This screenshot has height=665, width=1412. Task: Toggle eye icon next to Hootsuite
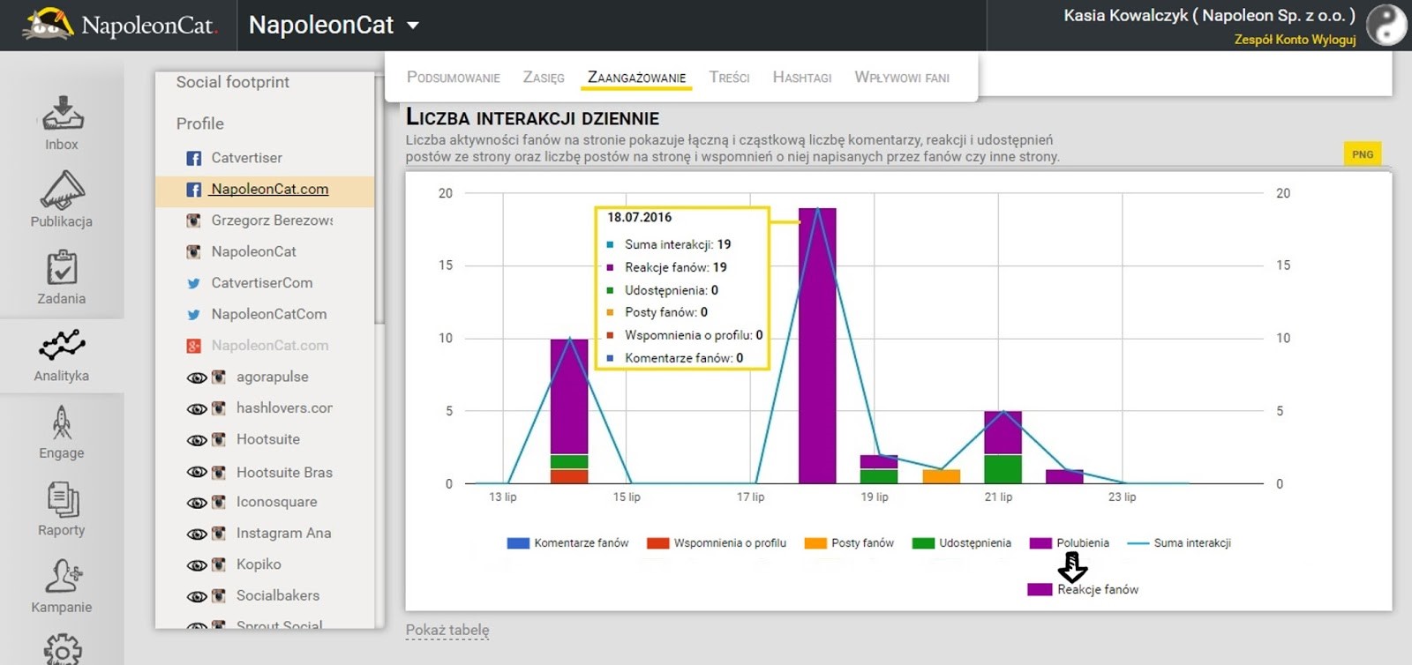197,440
